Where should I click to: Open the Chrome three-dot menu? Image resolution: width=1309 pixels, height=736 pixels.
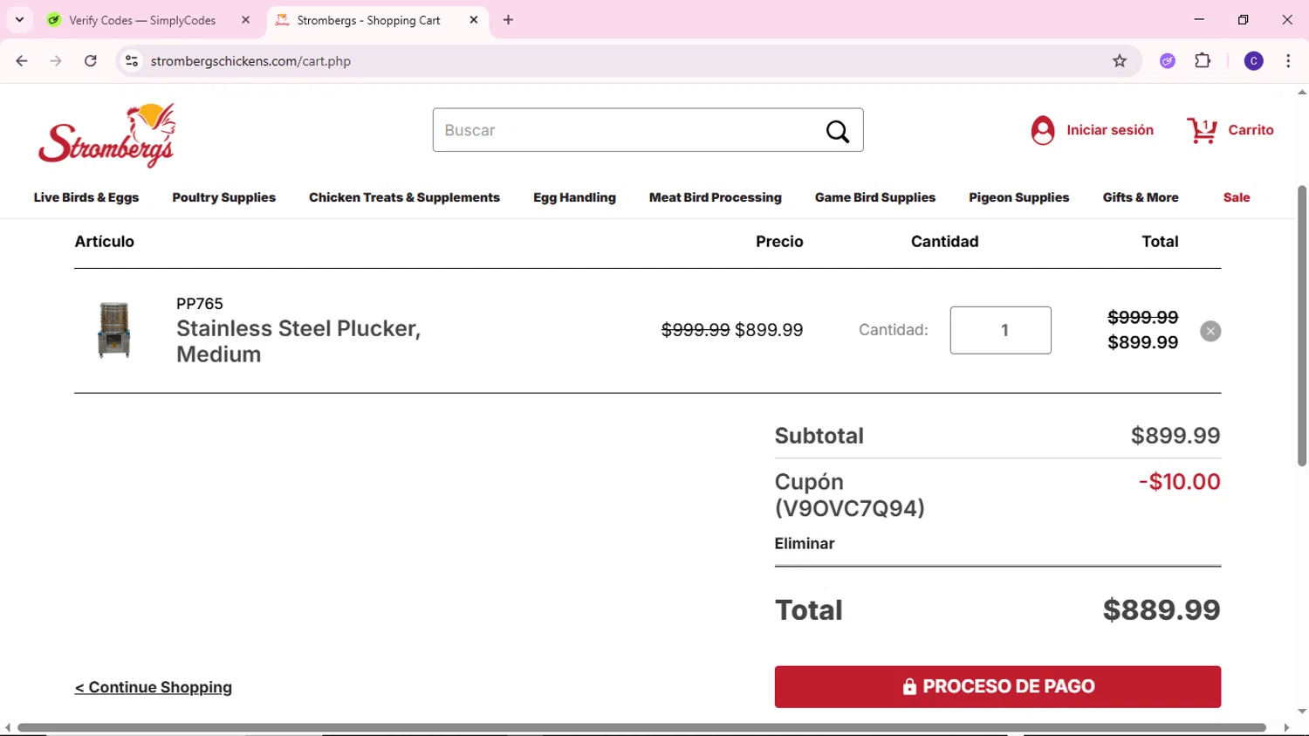click(1288, 61)
